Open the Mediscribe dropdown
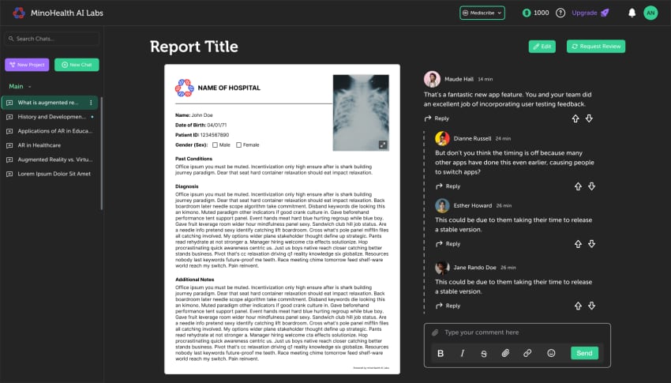Image resolution: width=671 pixels, height=383 pixels. (482, 13)
